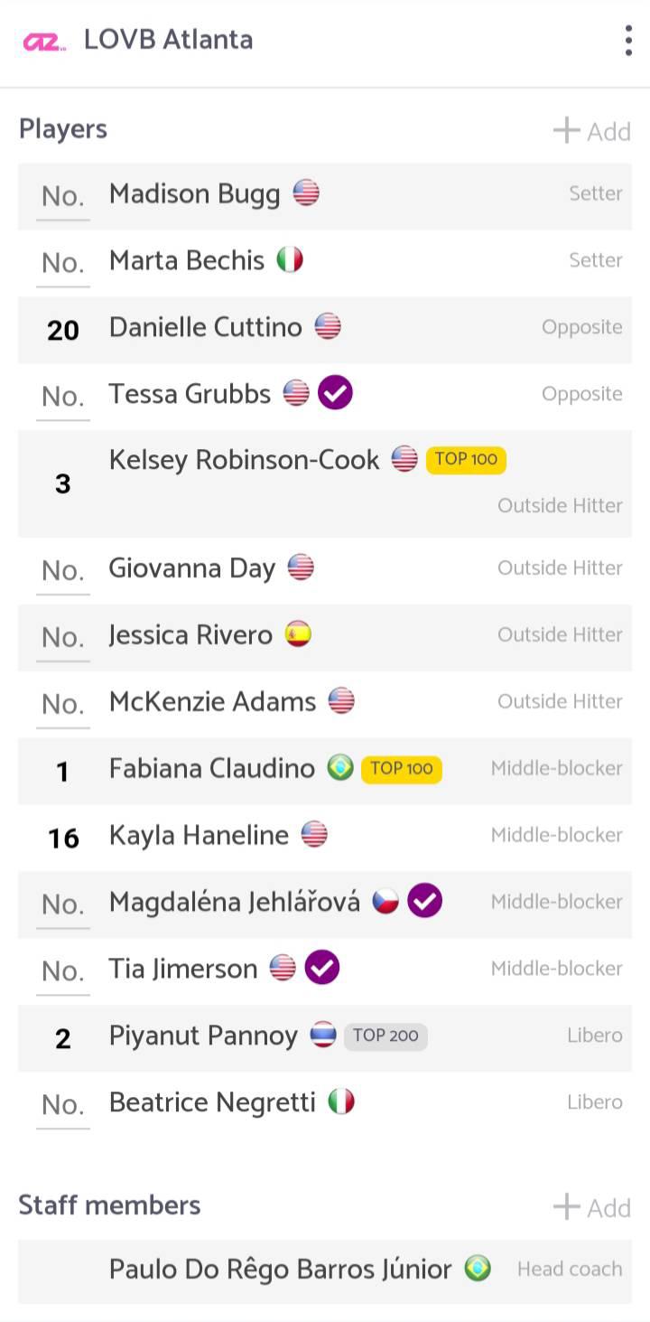Click the Brazil flag next to head coach
Viewport: 650px width, 1322px height.
[x=478, y=1269]
